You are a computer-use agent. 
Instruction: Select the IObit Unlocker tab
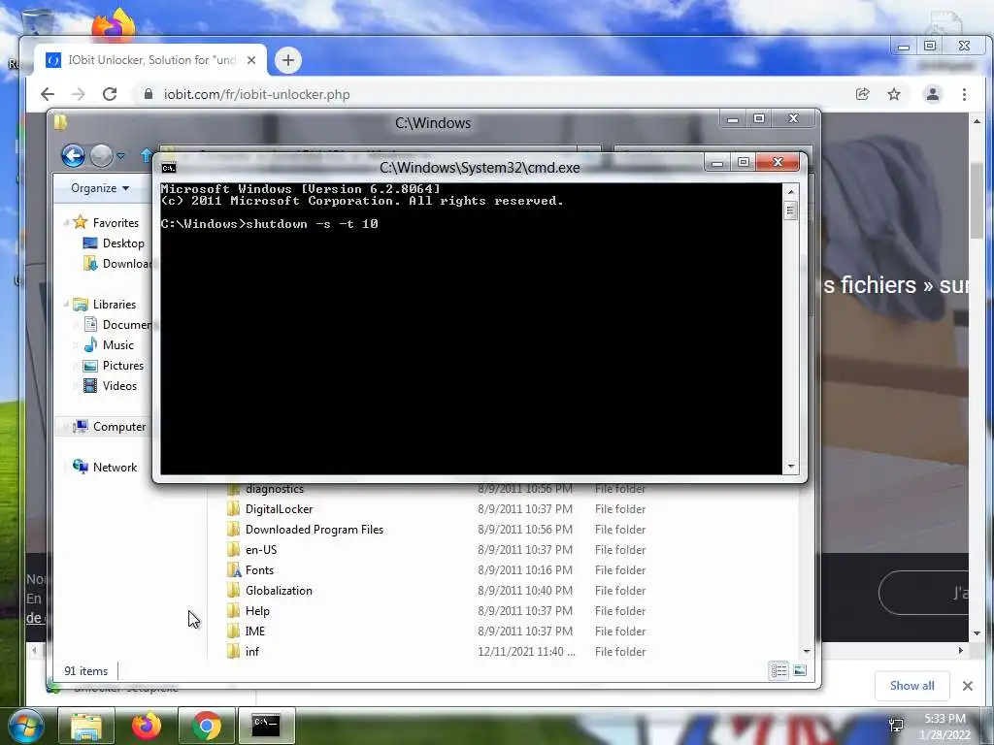click(x=150, y=60)
